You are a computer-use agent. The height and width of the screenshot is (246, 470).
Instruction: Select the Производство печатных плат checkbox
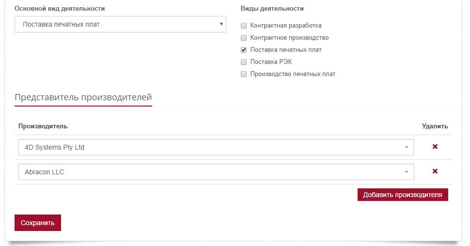(x=244, y=74)
